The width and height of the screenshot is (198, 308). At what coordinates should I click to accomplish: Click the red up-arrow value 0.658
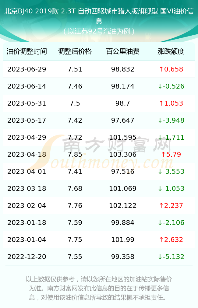click(171, 69)
